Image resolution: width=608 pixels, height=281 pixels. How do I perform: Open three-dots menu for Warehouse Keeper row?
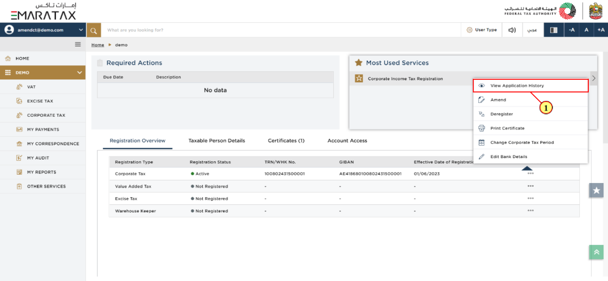pos(530,210)
